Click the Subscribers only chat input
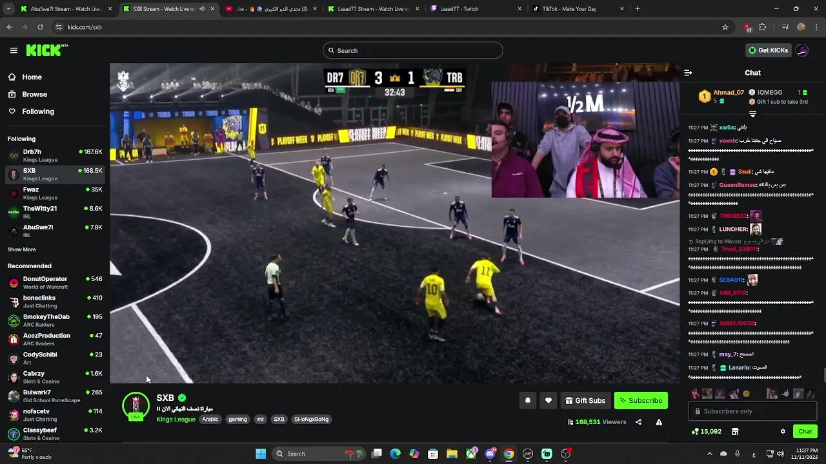The image size is (826, 464). point(752,411)
